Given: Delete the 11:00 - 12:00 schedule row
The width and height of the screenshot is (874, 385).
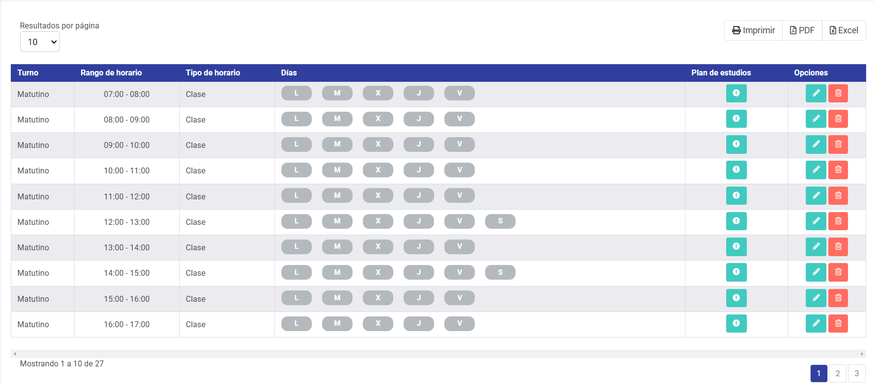Looking at the screenshot, I should click(838, 195).
